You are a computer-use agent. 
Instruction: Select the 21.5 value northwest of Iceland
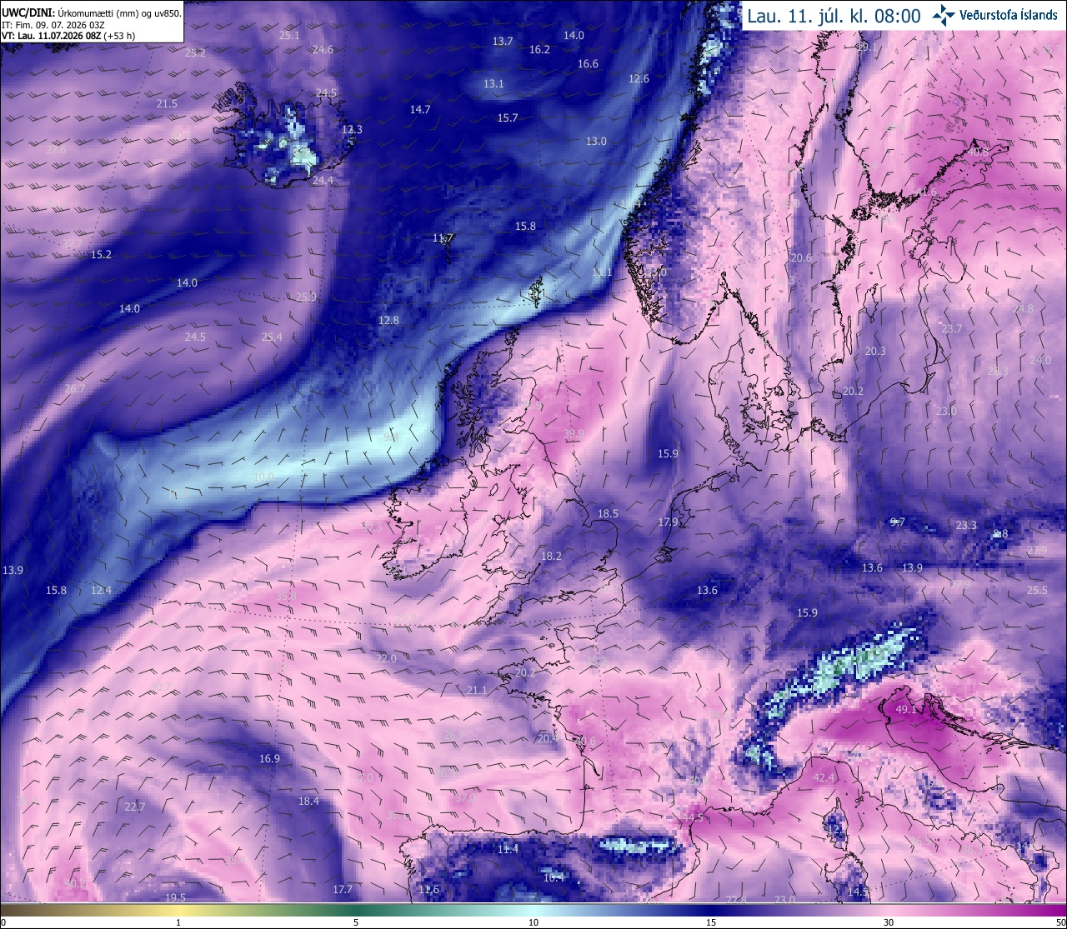(167, 103)
